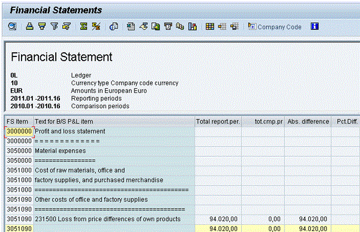Select the highlighted 3000000 FS item cell

coord(19,131)
